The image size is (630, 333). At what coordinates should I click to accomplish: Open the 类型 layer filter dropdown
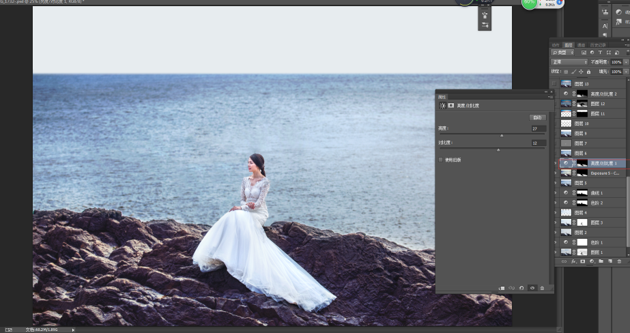(x=562, y=53)
